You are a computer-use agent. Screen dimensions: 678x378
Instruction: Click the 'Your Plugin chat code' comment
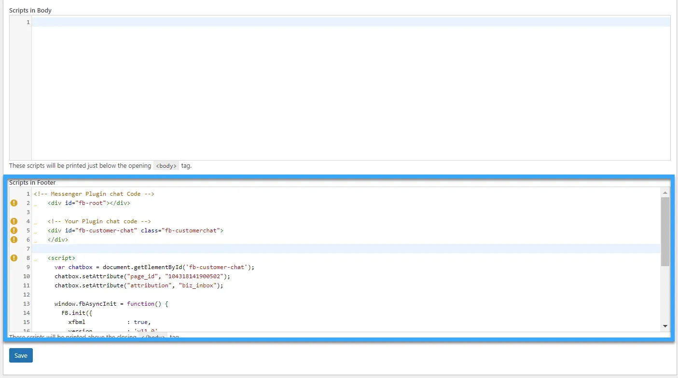point(99,221)
